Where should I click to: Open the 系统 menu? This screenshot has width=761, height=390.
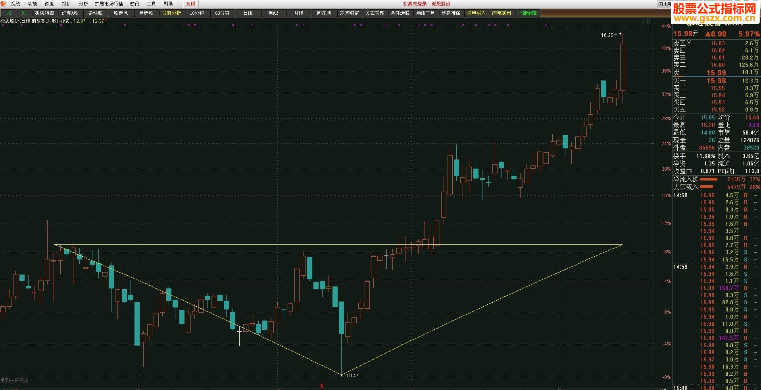tap(15, 4)
